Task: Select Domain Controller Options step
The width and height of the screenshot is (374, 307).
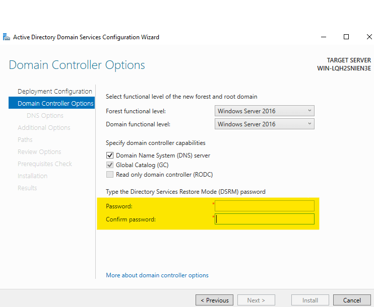Action: click(52, 103)
